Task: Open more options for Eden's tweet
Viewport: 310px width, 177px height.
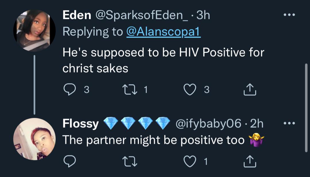Action: click(289, 15)
